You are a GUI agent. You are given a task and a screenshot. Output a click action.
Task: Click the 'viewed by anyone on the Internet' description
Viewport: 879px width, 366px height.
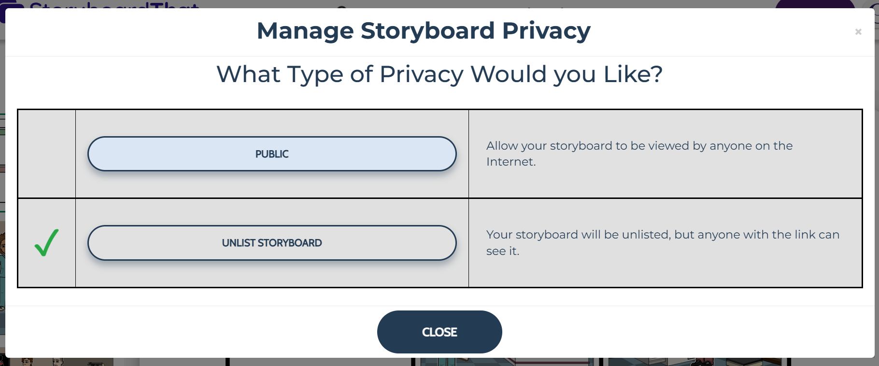click(x=639, y=154)
